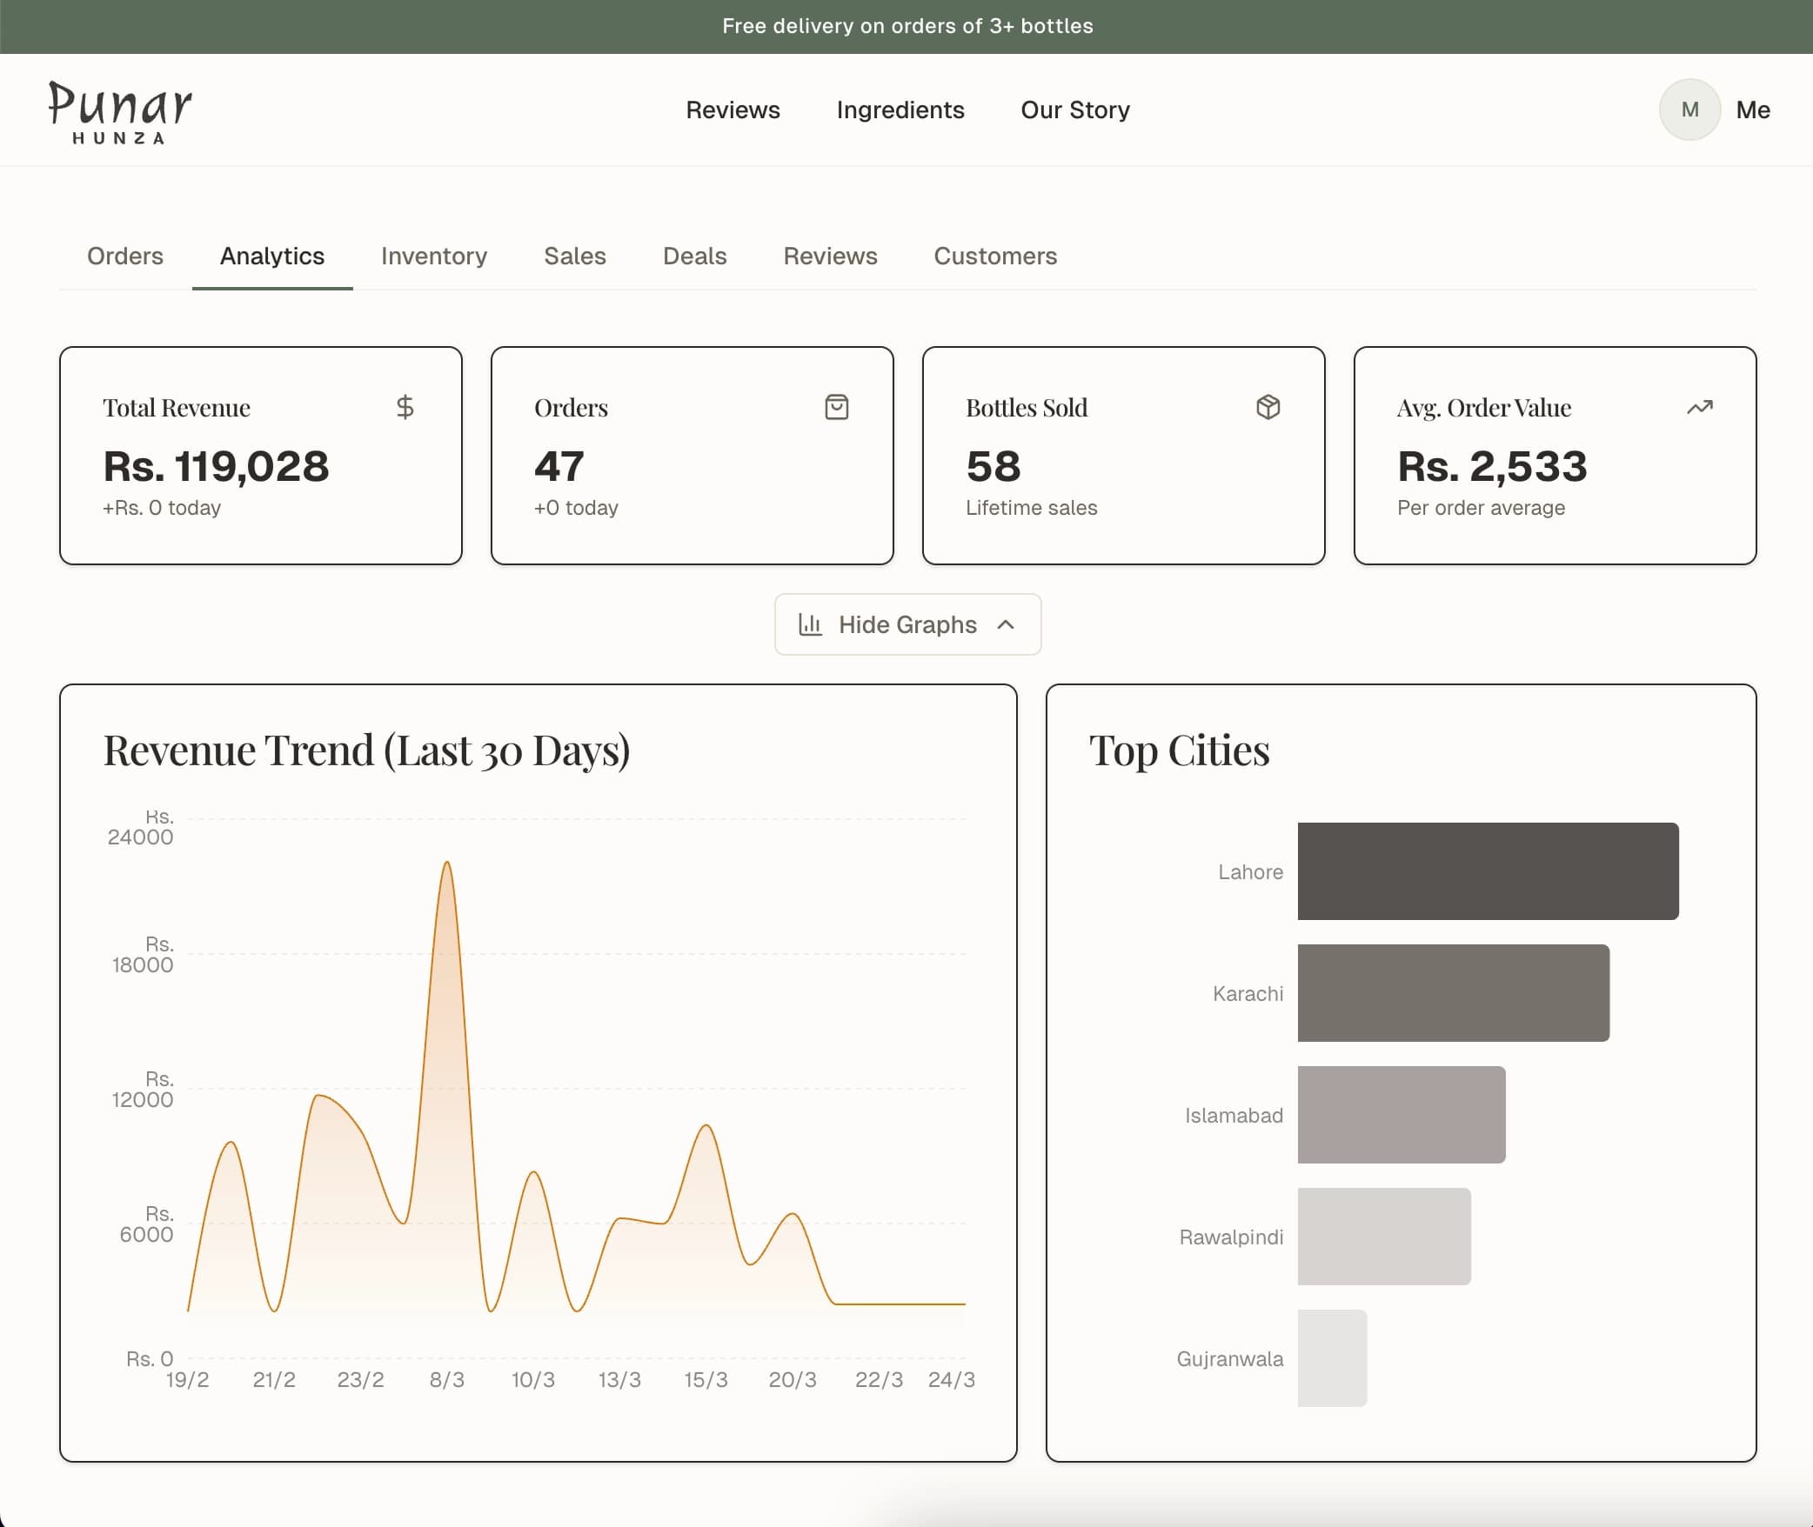
Task: Expand the Customers section
Action: pos(995,257)
